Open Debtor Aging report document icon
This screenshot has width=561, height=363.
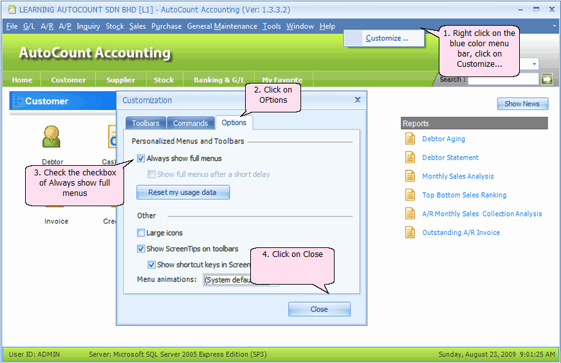(x=410, y=139)
